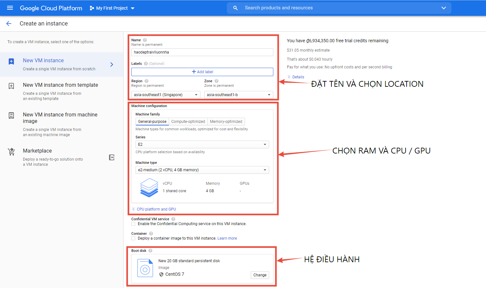Choose New VM instance from template
Screen dimensions: 486x288
coord(62,92)
